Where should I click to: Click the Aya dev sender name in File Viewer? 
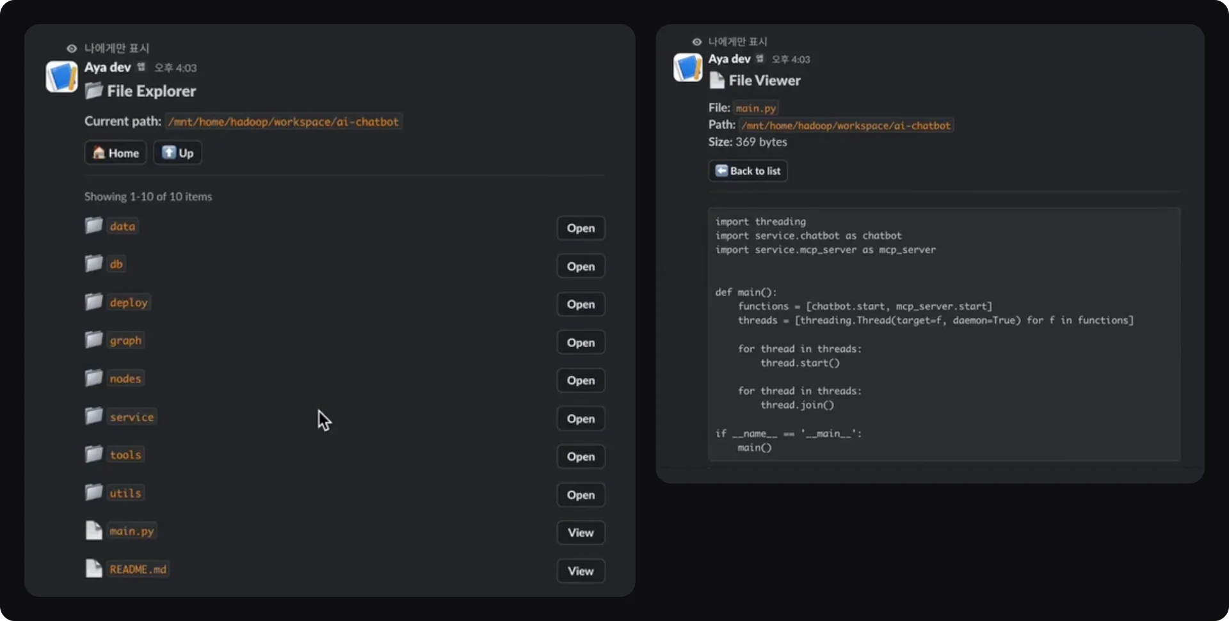coord(729,59)
